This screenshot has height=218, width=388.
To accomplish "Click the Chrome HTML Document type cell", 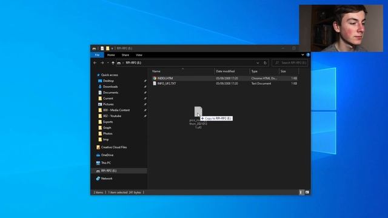I will 264,78.
